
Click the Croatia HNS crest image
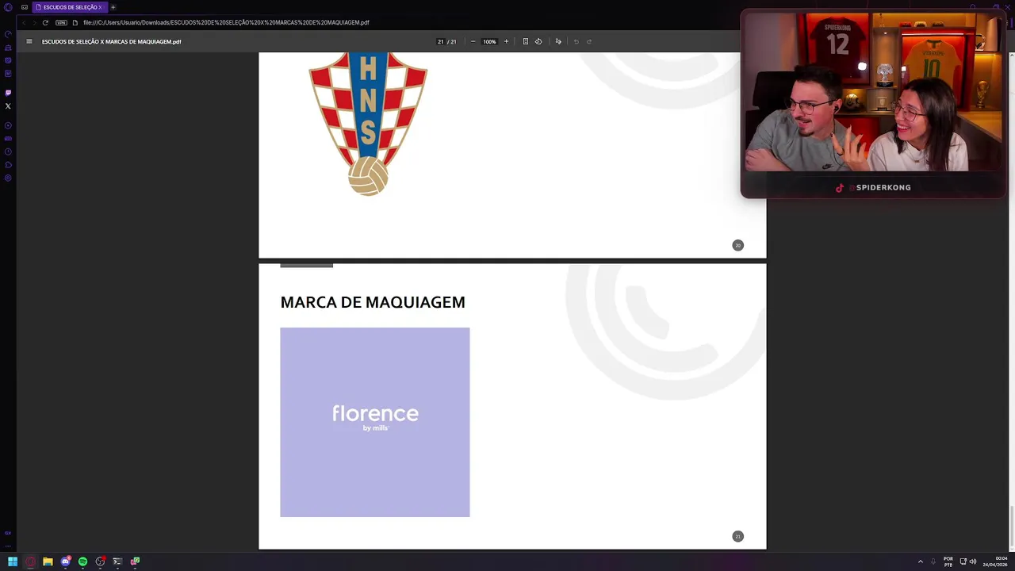pyautogui.click(x=368, y=124)
